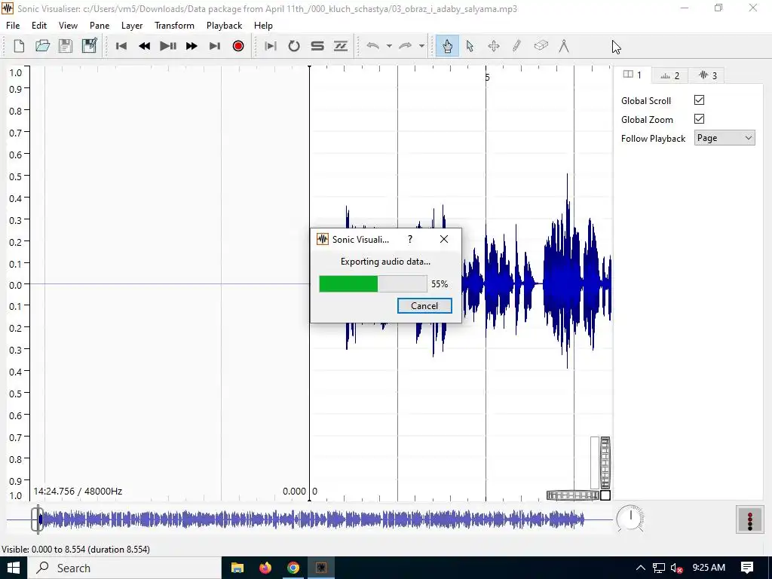Switch to waveform layer tab 3
Viewport: 772px width, 579px height.
[x=707, y=75]
